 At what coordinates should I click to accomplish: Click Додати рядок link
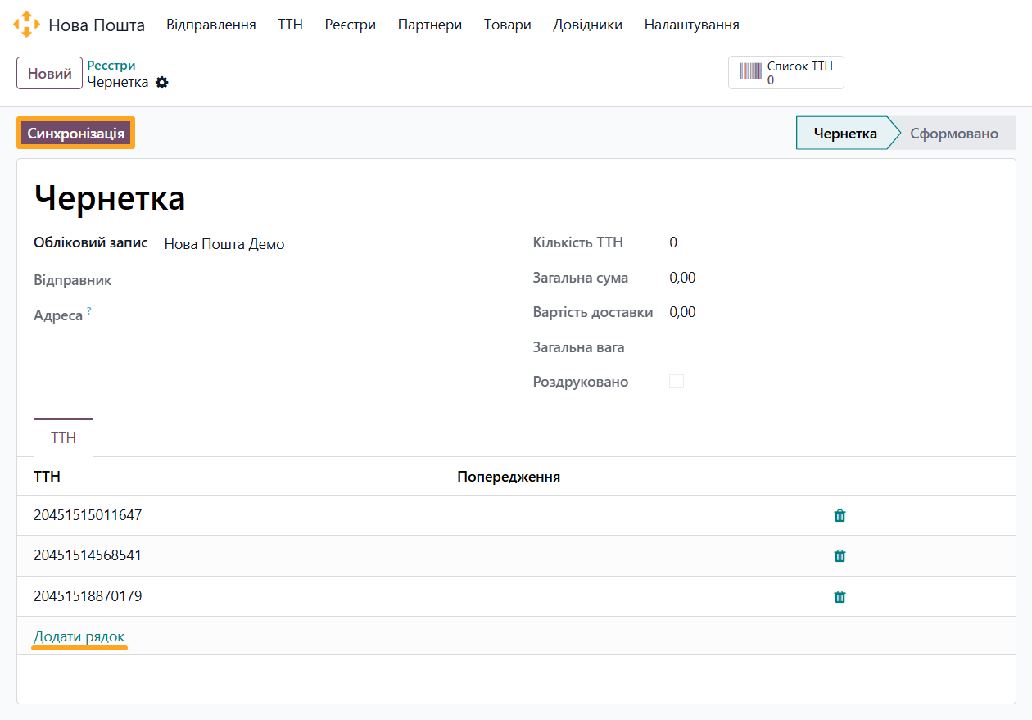coord(79,636)
